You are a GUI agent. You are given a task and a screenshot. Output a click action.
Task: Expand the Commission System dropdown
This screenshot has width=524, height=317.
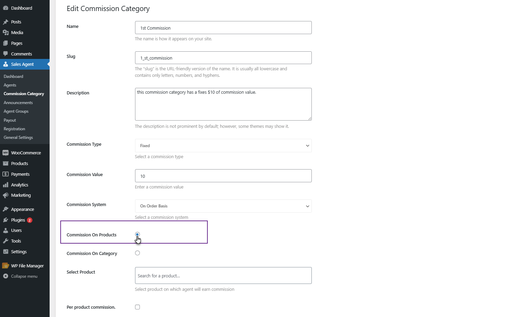click(223, 206)
